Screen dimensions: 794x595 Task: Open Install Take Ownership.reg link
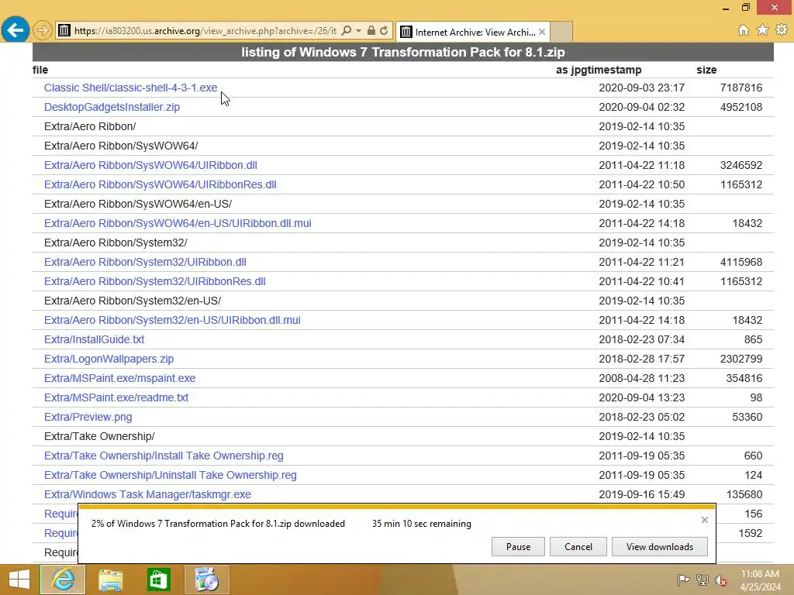pyautogui.click(x=164, y=456)
